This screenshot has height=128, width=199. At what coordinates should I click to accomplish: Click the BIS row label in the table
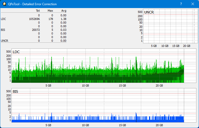[3, 30]
